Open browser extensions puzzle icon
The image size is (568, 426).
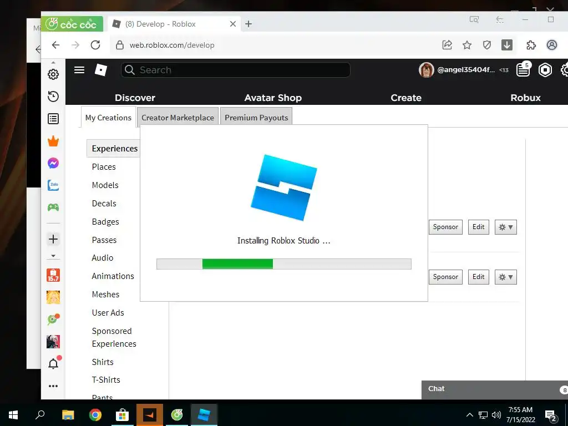coord(531,45)
